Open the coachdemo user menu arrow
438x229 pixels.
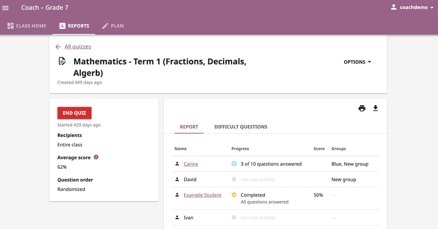point(432,8)
